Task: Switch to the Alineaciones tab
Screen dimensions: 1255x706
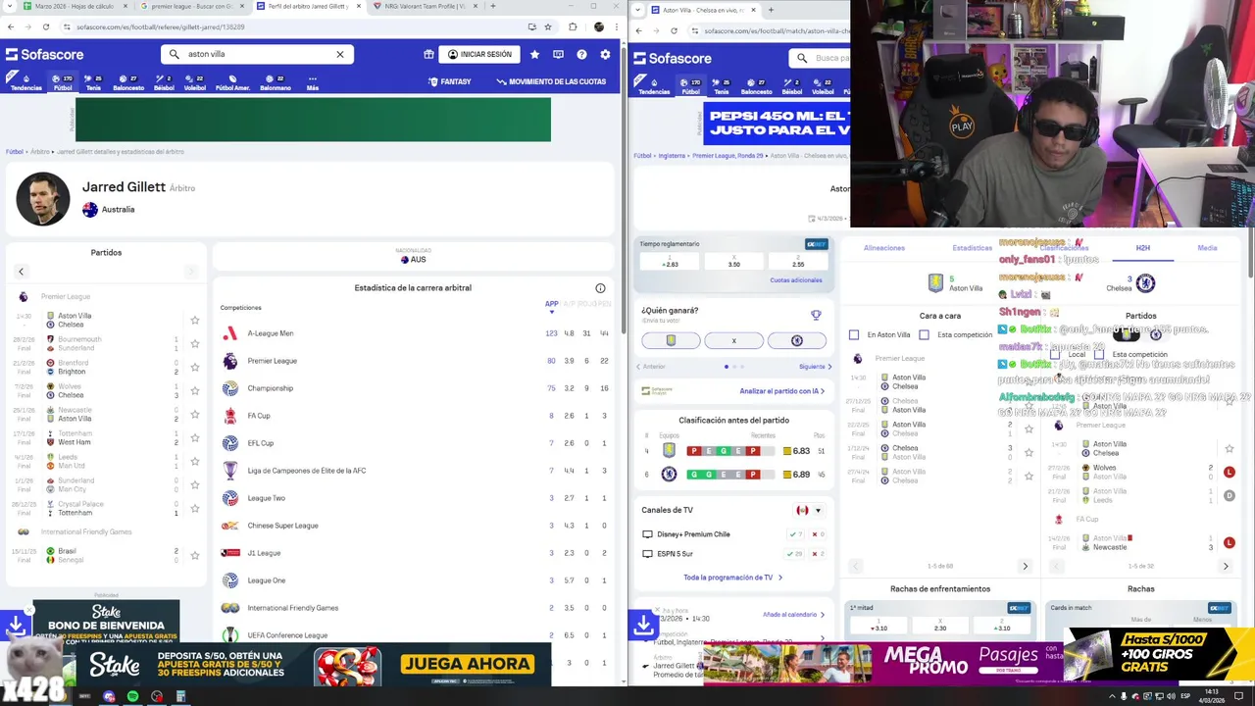Action: click(884, 248)
